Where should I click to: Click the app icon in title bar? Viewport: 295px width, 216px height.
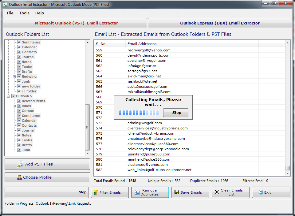(5, 5)
